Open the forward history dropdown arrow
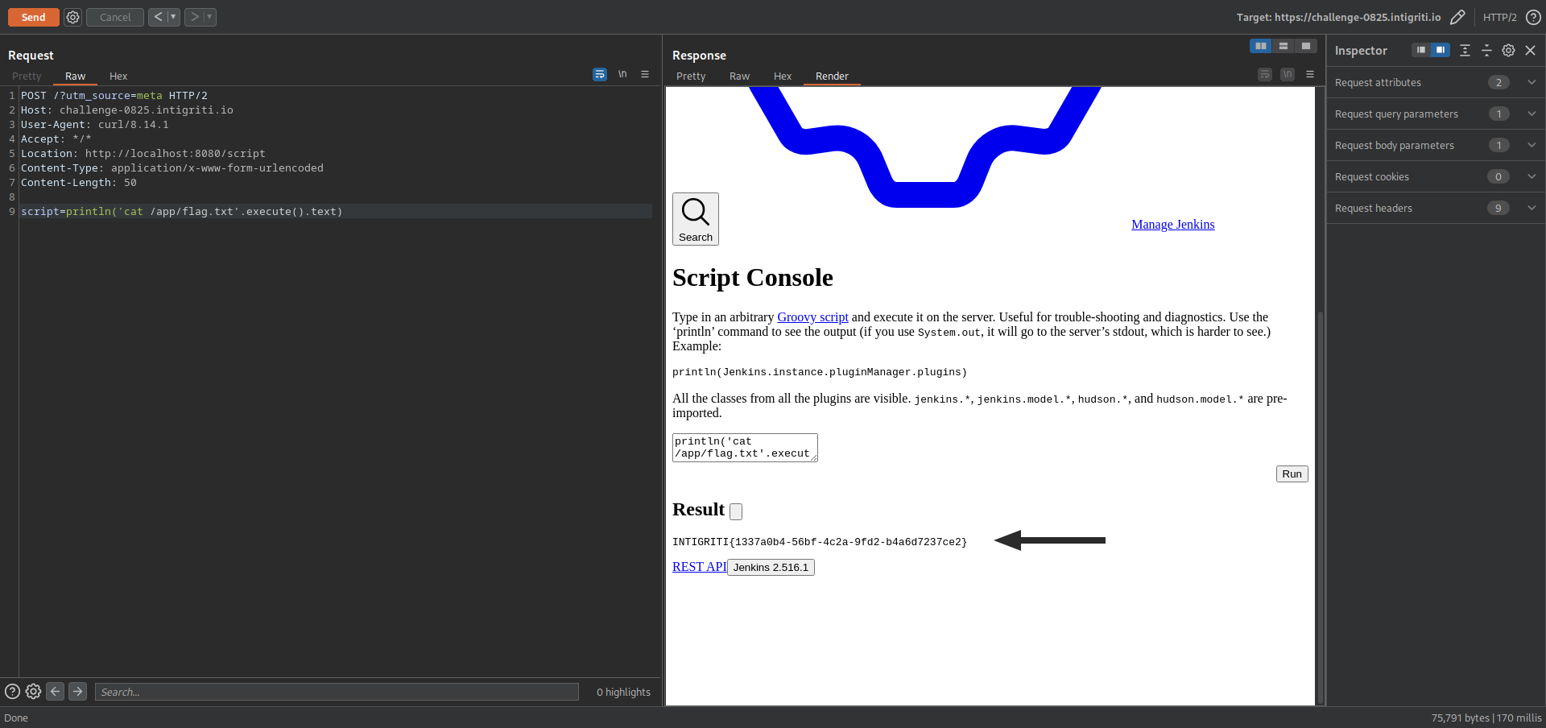 [x=209, y=17]
